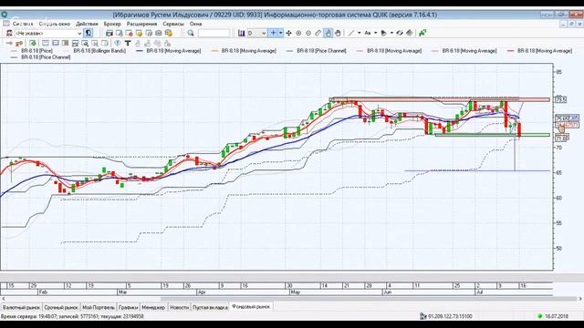
Task: Switch to Новости tab
Action: pos(179,308)
